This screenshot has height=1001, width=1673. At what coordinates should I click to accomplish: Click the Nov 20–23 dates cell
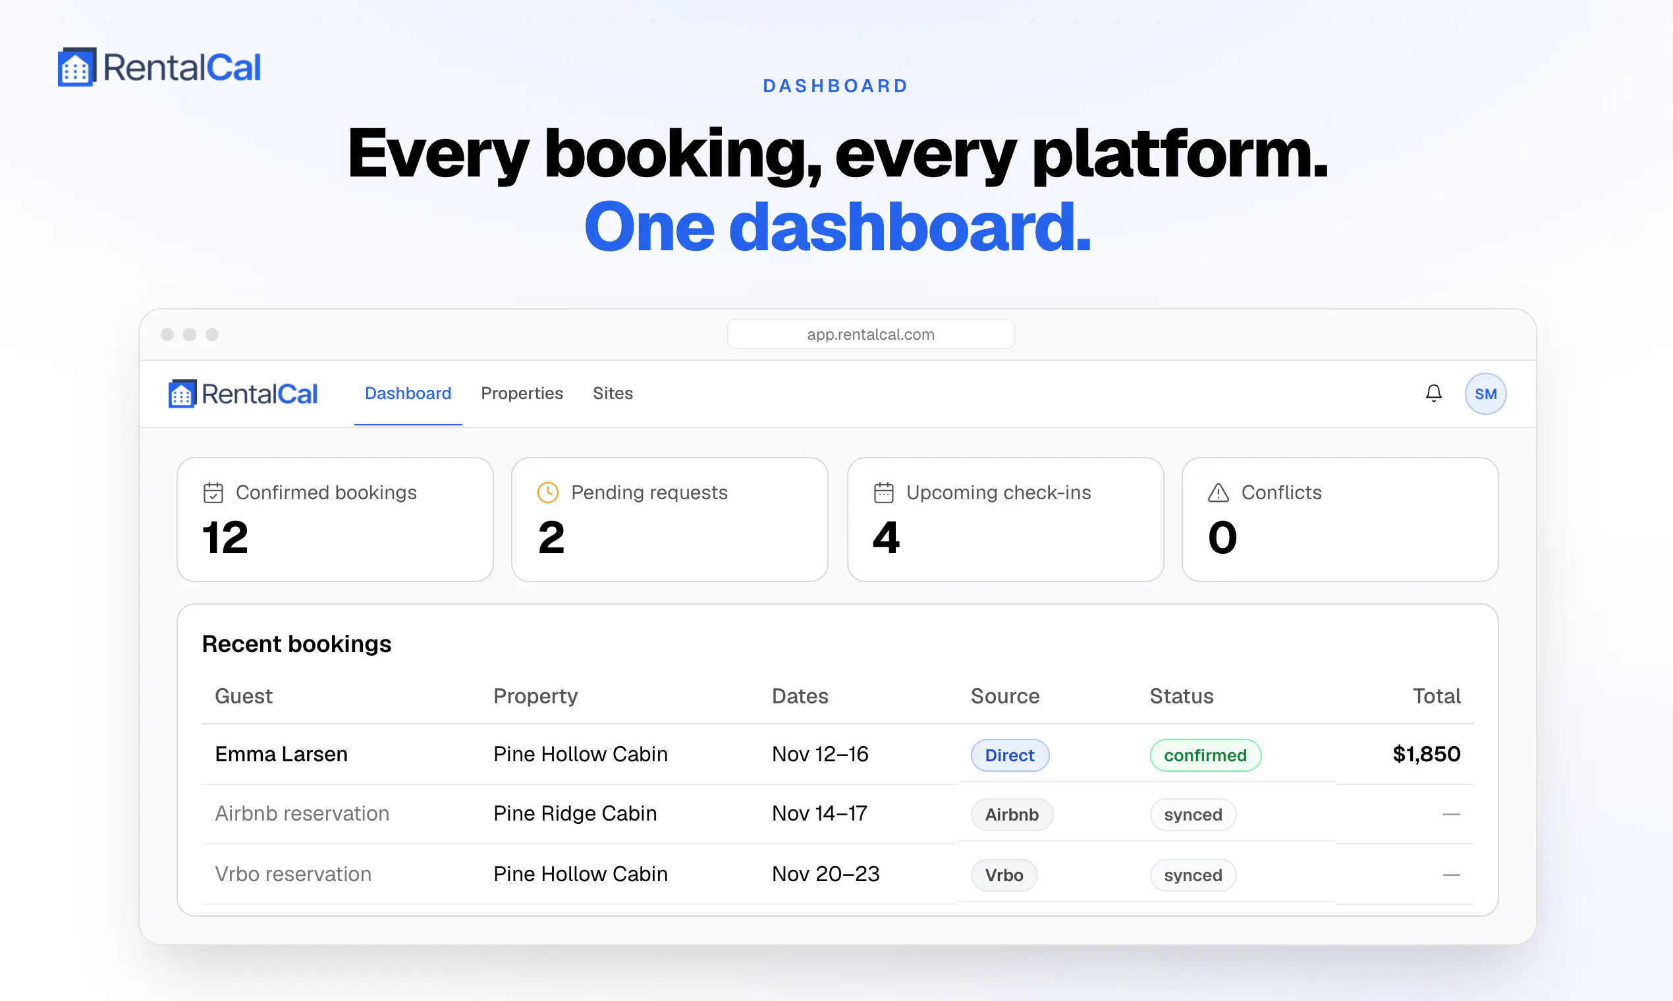[x=826, y=874]
